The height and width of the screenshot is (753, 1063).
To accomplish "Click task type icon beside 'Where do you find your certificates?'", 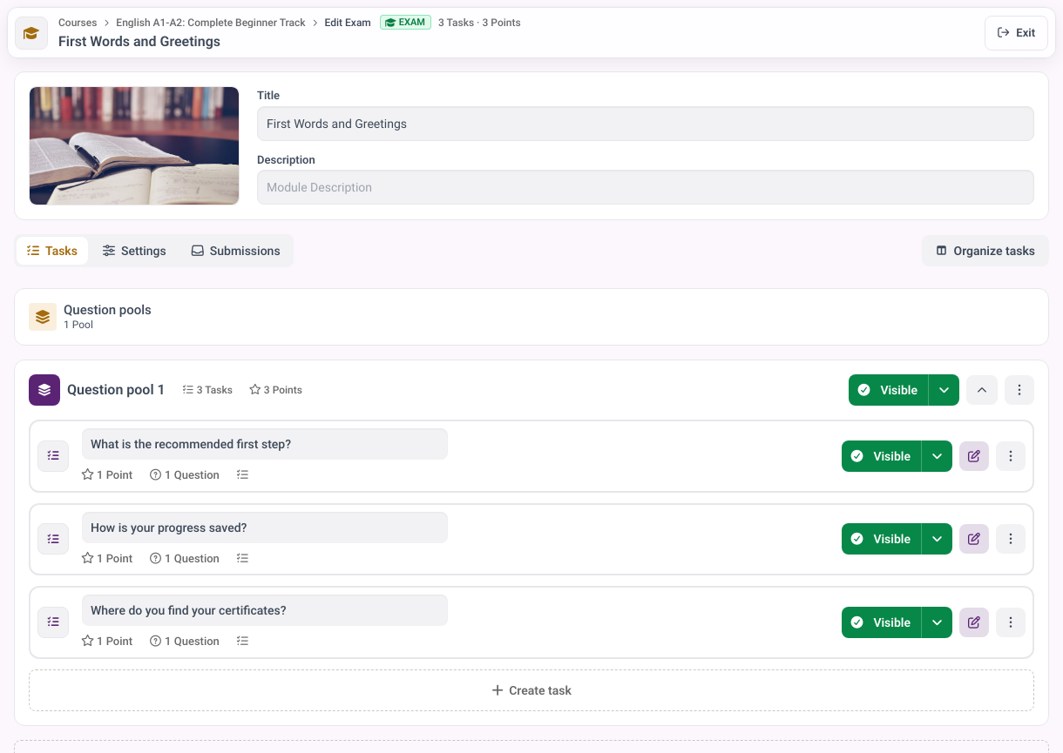I will [x=53, y=622].
